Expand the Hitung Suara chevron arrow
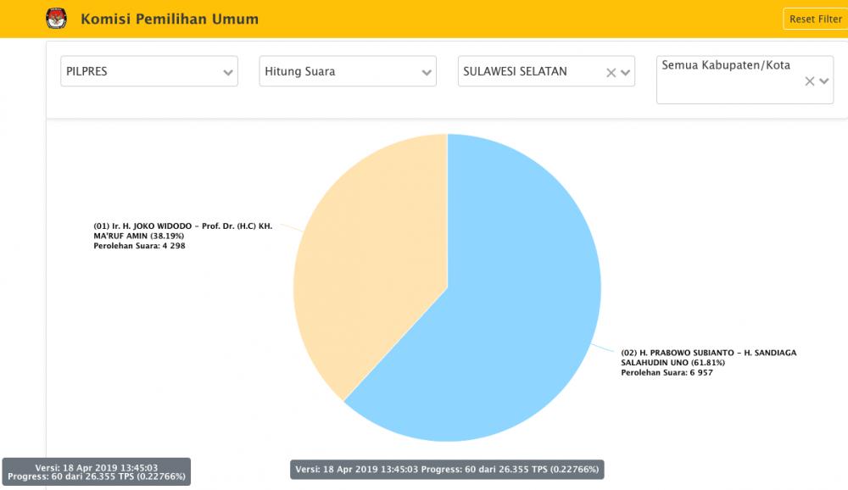848x490 pixels. coord(427,72)
